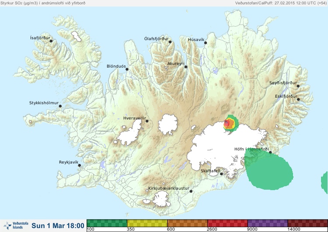Click the red 2600 legend swatch
328x232 pixels.
227,223
